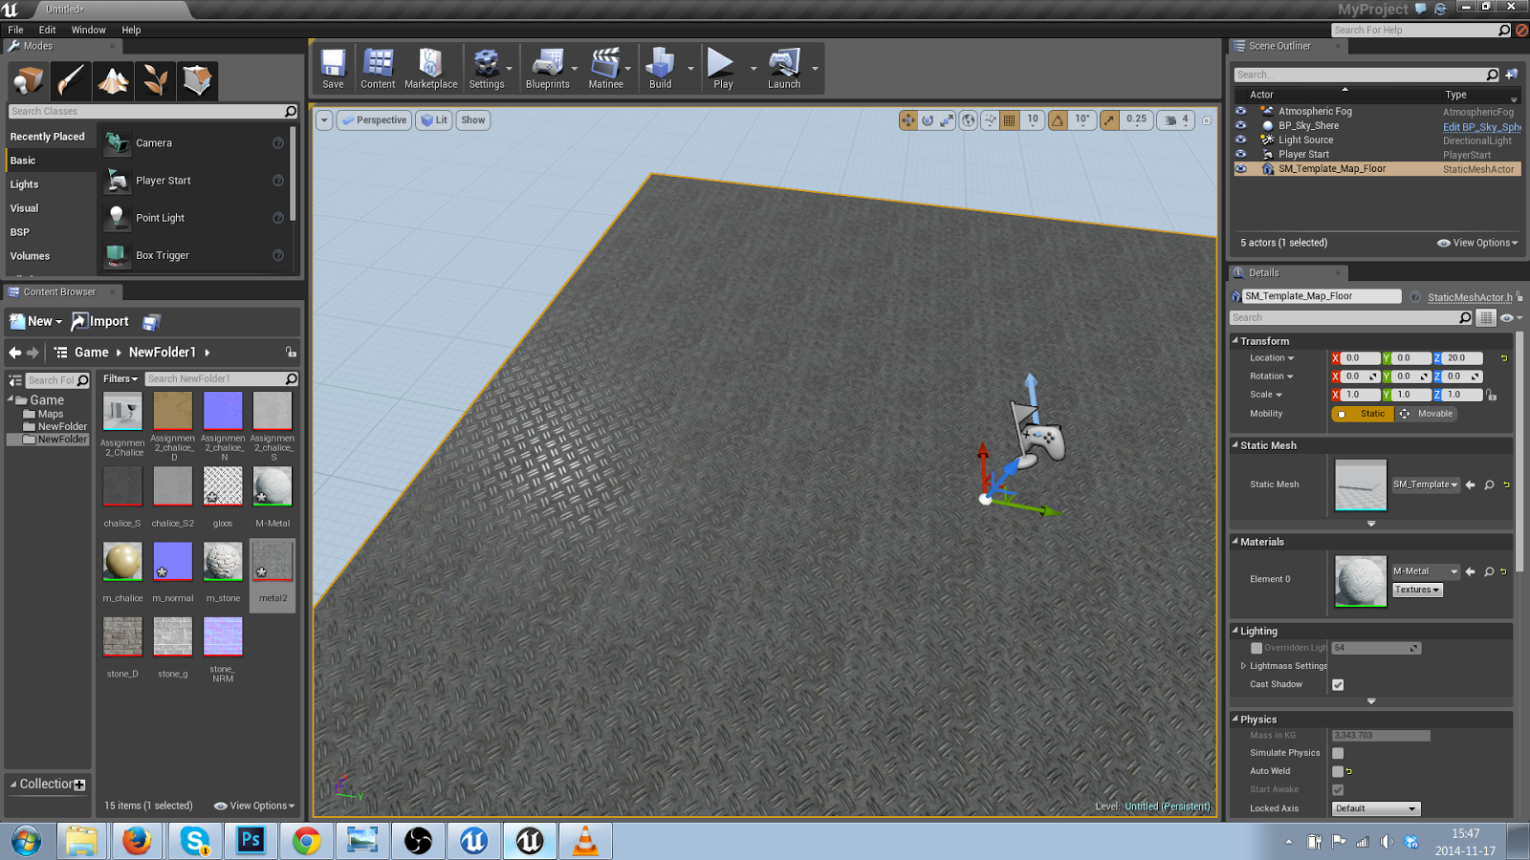Screen dimensions: 1530x860
Task: Click the Location X value field
Action: coord(1361,358)
